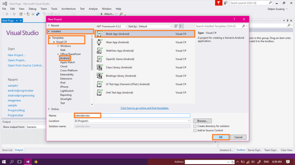Open the Sort by Default dropdown
The height and width of the screenshot is (165, 295).
[155, 26]
